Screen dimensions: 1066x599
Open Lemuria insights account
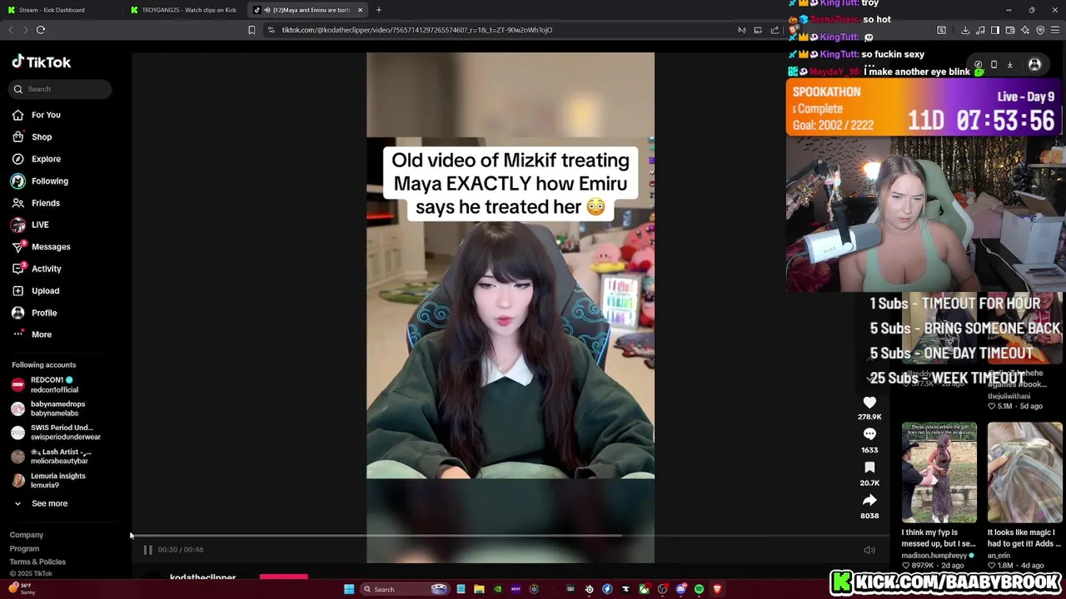[x=55, y=481]
